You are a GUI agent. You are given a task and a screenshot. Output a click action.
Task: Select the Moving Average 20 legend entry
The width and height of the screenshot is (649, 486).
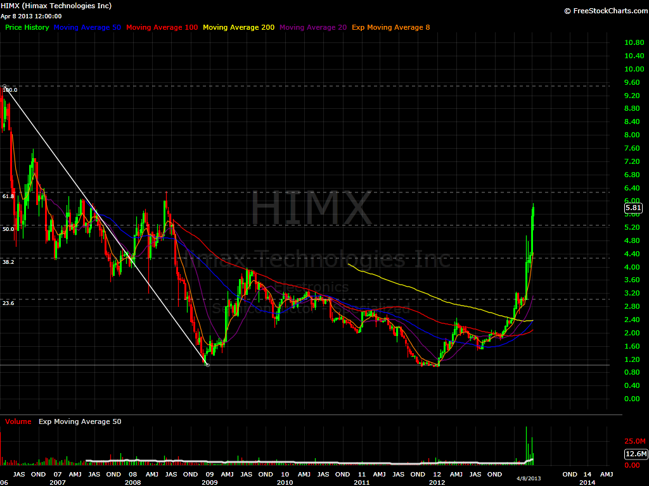coord(313,27)
